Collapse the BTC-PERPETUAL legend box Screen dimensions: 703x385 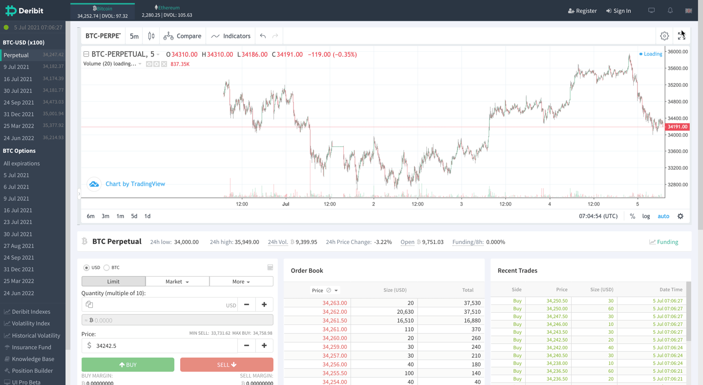point(86,54)
